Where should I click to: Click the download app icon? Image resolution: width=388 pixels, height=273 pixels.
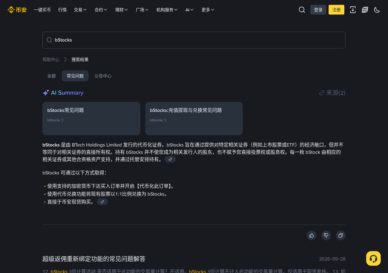click(x=353, y=10)
